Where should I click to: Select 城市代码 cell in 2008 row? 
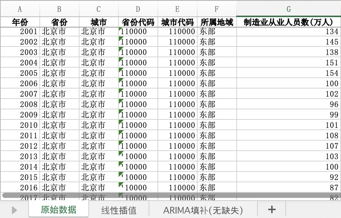tap(178, 104)
